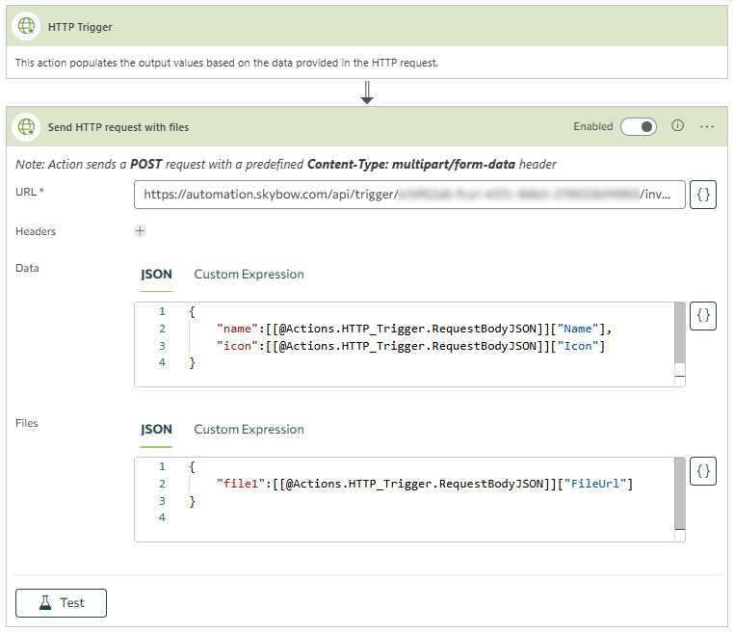734x633 pixels.
Task: Select the JSON tab in Data section
Action: (156, 275)
